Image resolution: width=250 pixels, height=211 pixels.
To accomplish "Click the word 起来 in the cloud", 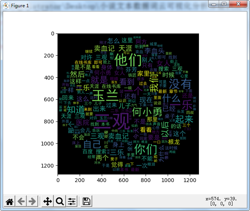I will tap(184, 119).
